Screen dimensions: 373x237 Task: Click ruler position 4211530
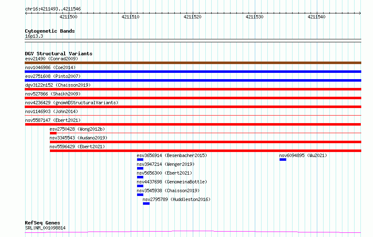point(254,17)
